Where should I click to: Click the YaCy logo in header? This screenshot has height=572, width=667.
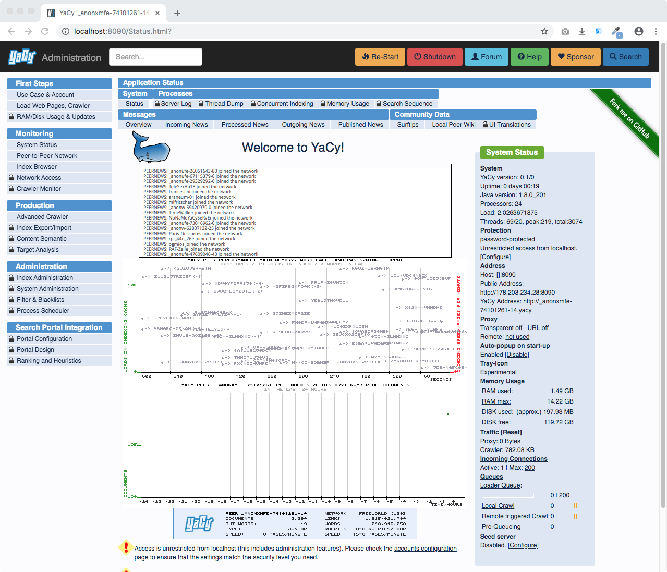[x=22, y=57]
